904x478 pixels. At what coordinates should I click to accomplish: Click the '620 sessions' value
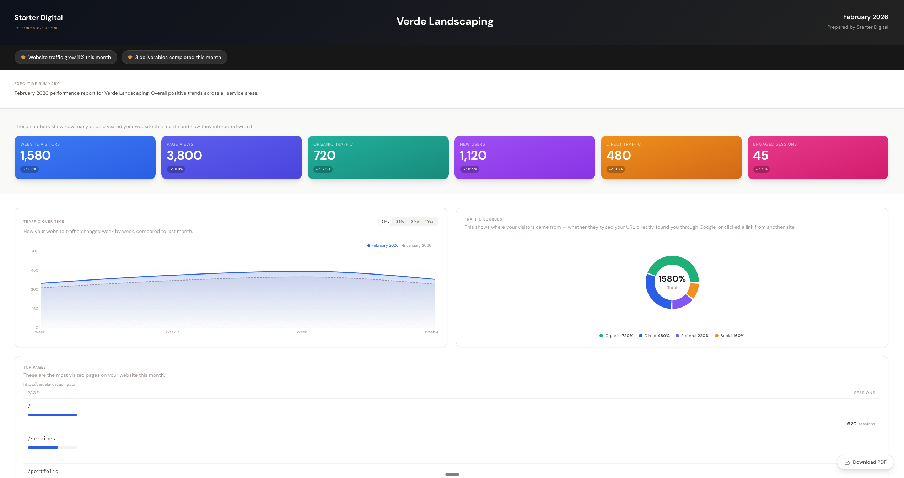click(x=861, y=424)
